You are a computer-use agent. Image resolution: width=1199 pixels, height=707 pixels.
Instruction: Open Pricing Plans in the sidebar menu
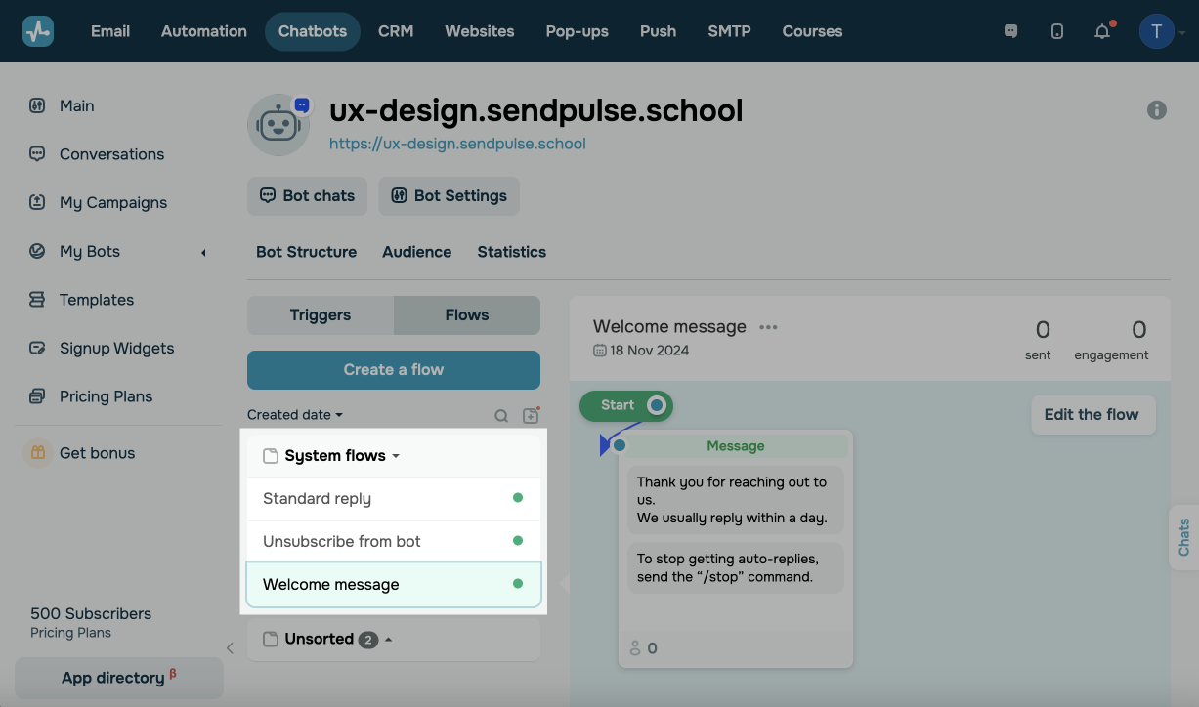pyautogui.click(x=106, y=396)
